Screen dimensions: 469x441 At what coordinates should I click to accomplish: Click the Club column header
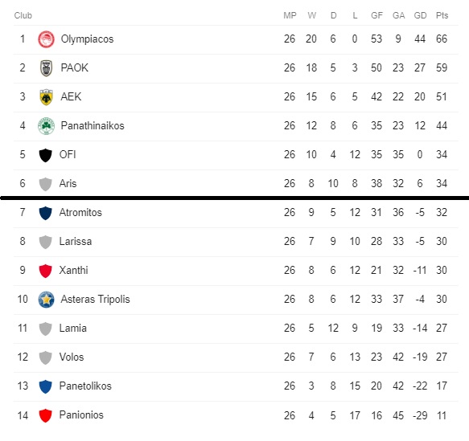tap(23, 15)
